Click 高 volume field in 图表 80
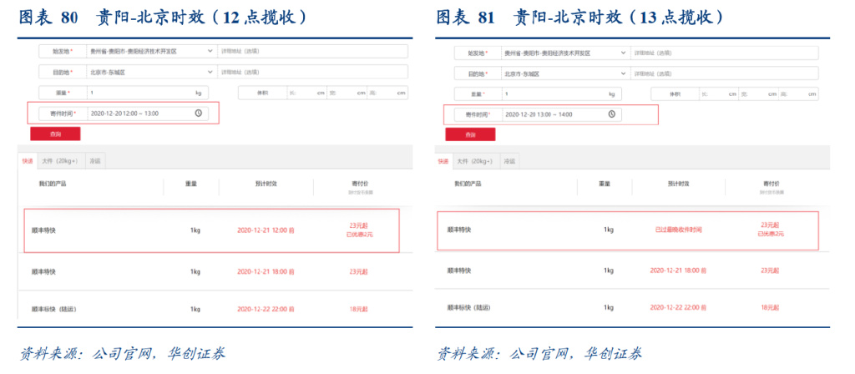The image size is (855, 374). coord(387,93)
